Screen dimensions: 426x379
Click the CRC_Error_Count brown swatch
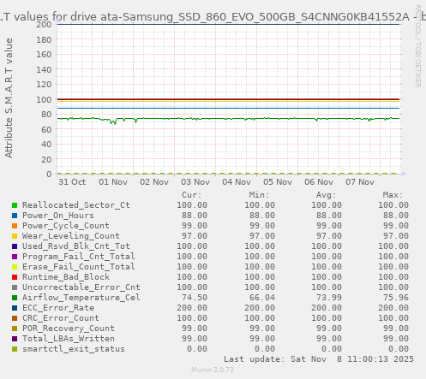pos(15,318)
